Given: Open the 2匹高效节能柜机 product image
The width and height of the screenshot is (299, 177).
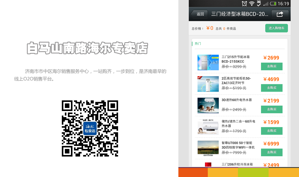Looking at the screenshot, I should 208,84.
